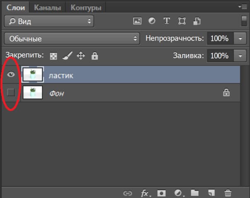Lock transparent pixels checkerboard icon

[53, 56]
